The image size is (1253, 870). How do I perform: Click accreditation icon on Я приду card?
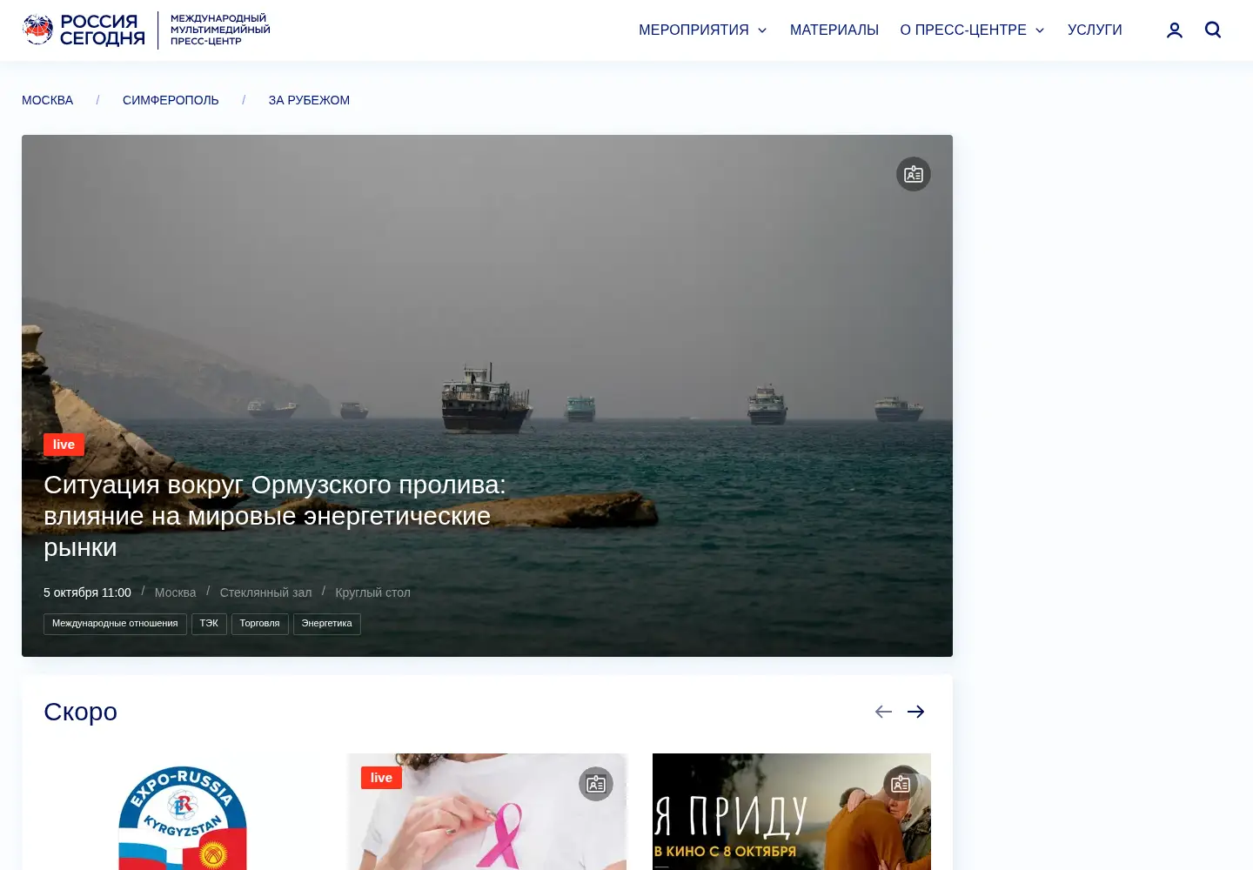click(901, 784)
